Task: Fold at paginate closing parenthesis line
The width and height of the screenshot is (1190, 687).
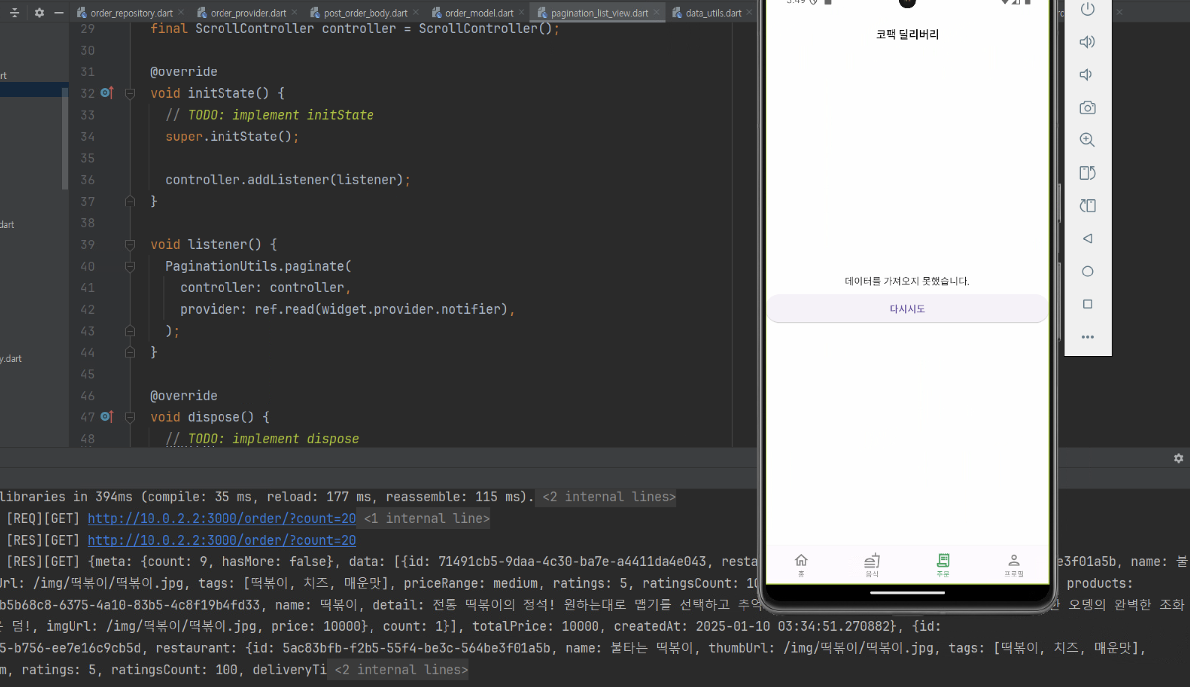Action: click(130, 331)
